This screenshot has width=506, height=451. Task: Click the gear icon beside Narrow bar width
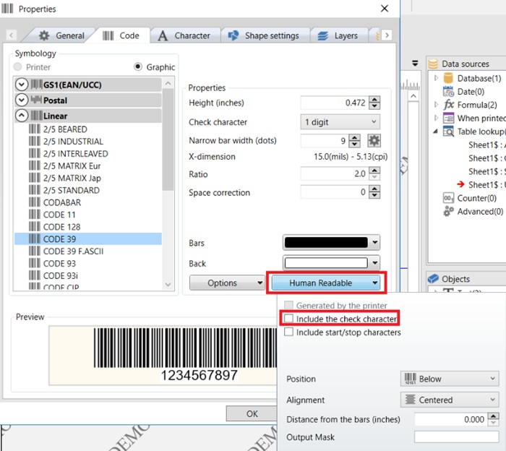[x=374, y=141]
